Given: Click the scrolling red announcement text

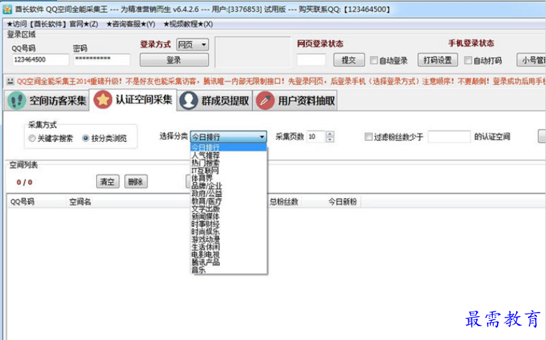Looking at the screenshot, I should pos(281,82).
